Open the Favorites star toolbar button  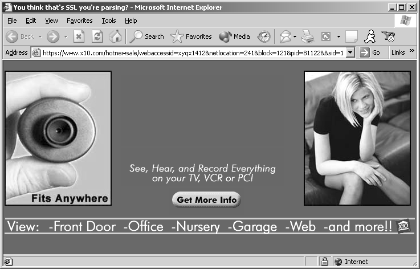[191, 36]
